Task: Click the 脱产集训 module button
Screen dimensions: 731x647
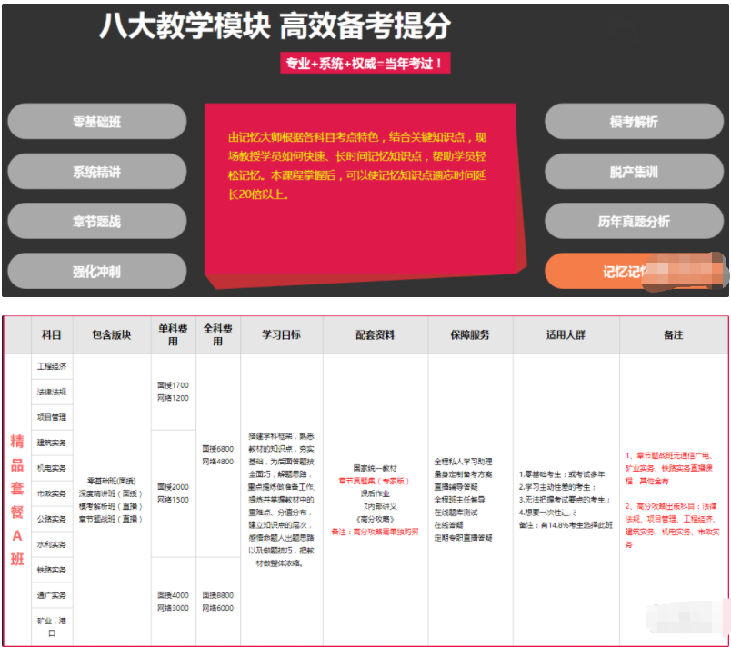Action: (634, 172)
